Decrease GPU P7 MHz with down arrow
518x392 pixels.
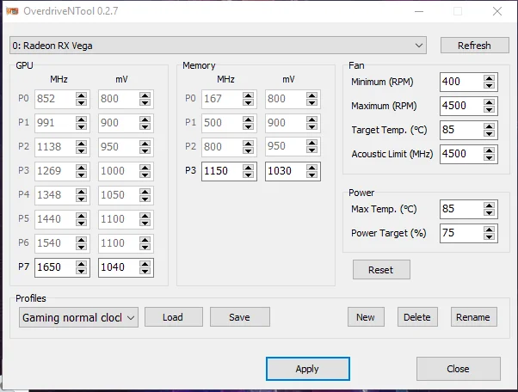(81, 272)
